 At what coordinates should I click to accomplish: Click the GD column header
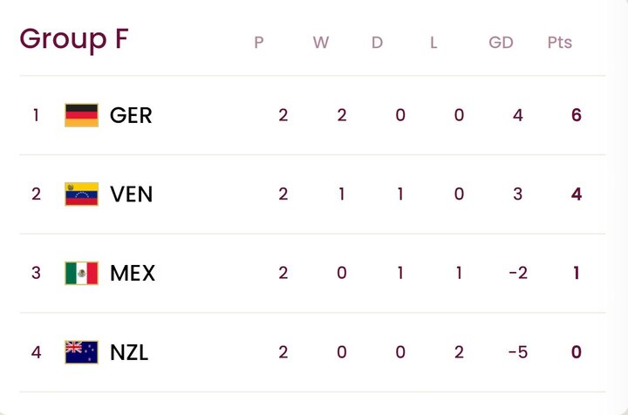[501, 42]
